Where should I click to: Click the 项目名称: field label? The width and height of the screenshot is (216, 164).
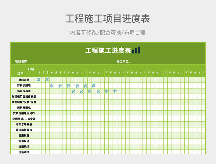point(22,62)
